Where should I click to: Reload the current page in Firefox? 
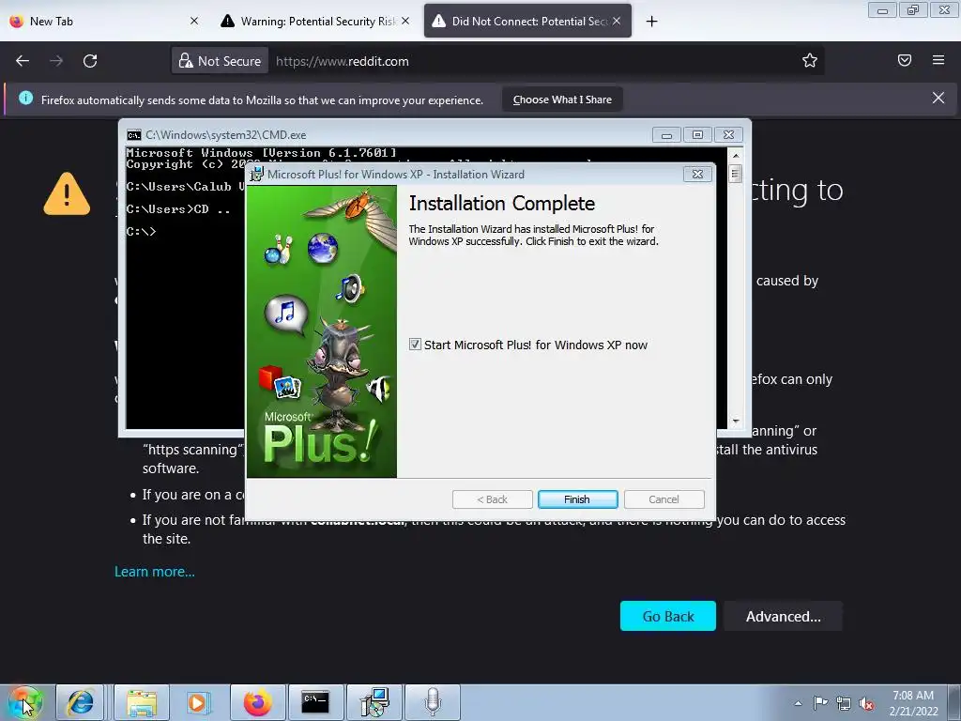[90, 61]
